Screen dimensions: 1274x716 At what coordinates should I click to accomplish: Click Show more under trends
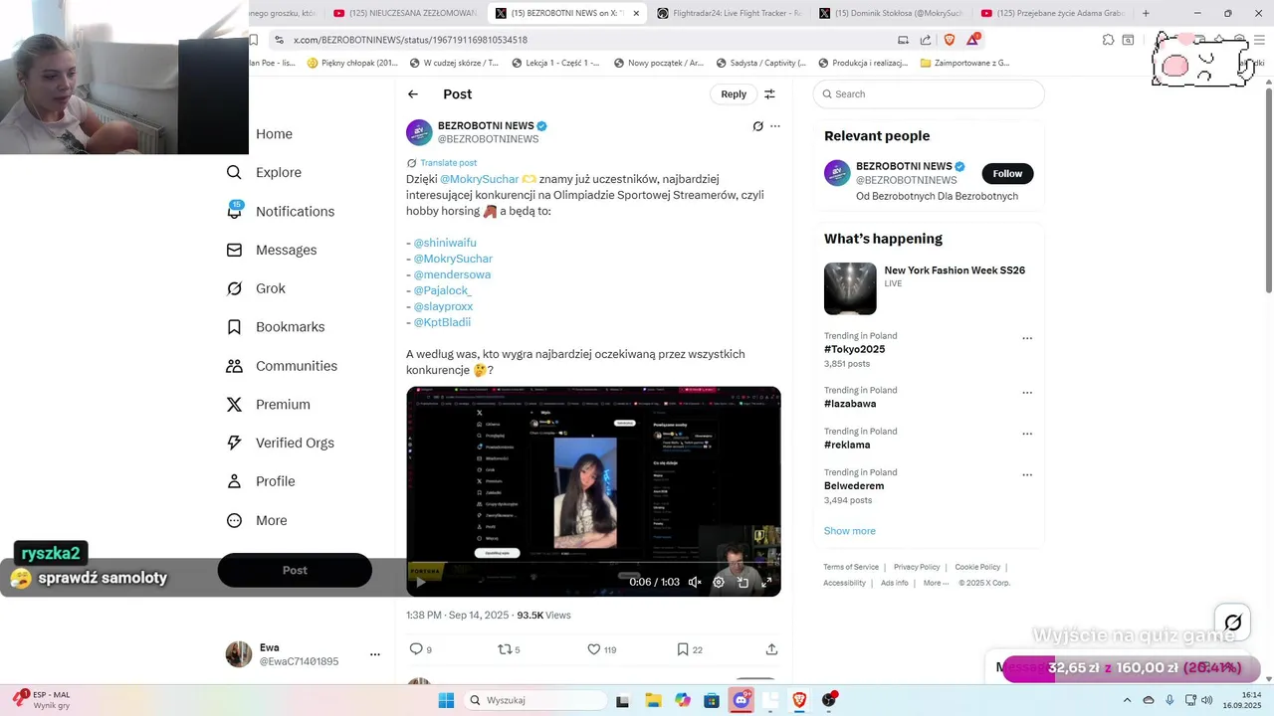[849, 531]
